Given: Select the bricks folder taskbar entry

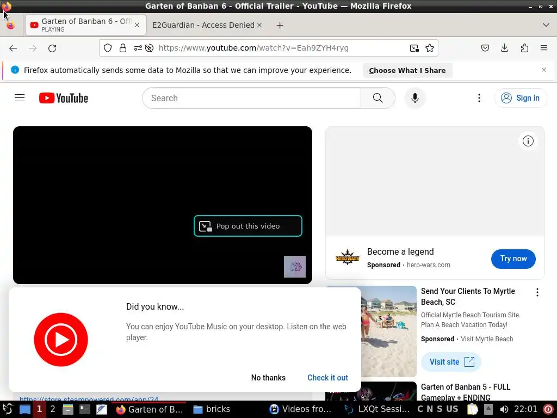Looking at the screenshot, I should 212,409.
